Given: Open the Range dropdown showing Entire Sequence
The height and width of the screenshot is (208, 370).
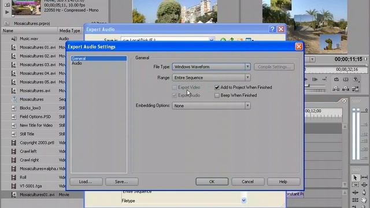Looking at the screenshot, I should click(x=211, y=77).
